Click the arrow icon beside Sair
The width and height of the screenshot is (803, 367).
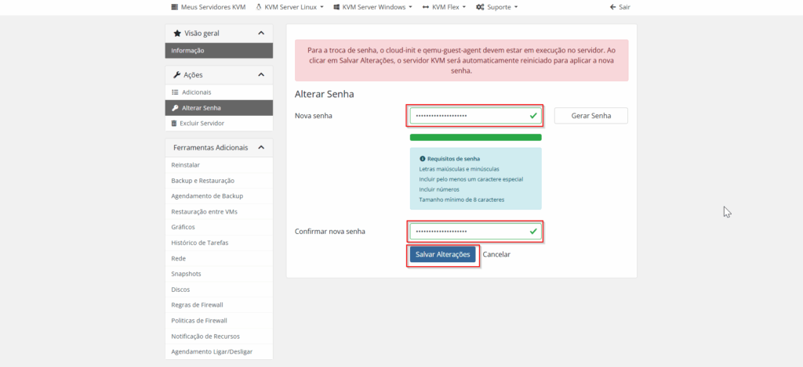[612, 7]
